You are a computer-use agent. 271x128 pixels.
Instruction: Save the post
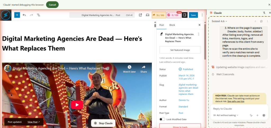193,15
